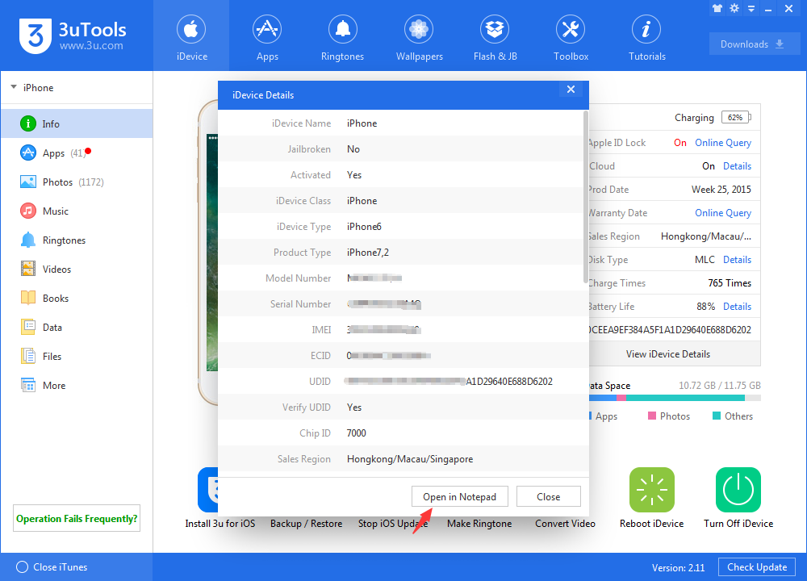Open Videos in the sidebar
This screenshot has width=807, height=581.
[x=77, y=270]
